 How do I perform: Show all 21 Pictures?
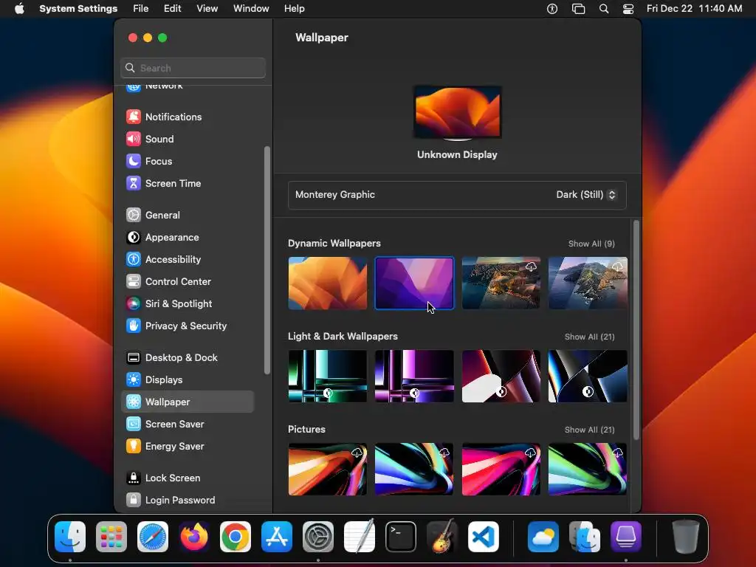(590, 430)
